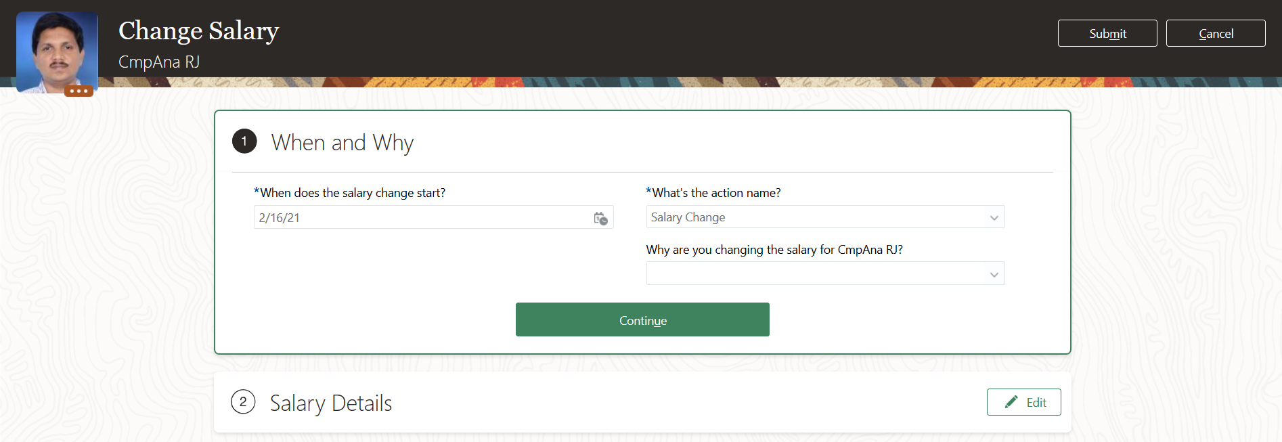Click the step 1 number circle
This screenshot has height=442, width=1282.
(244, 141)
